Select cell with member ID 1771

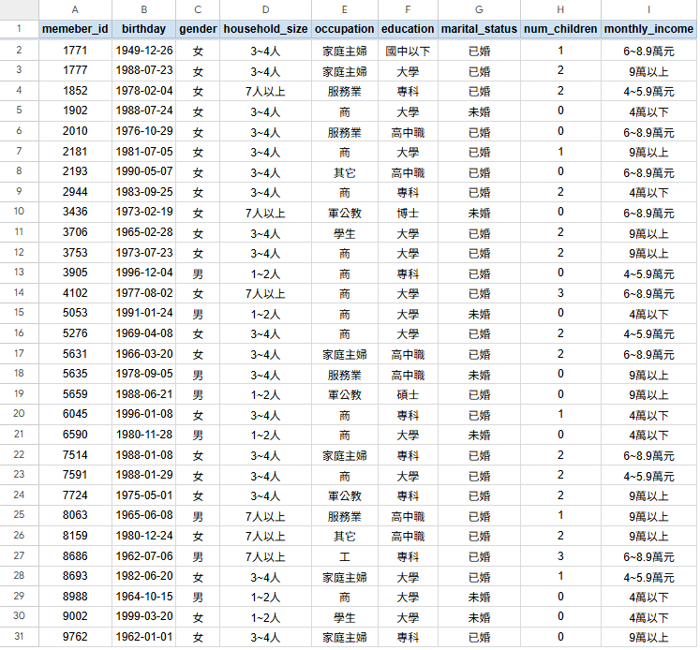click(x=75, y=51)
